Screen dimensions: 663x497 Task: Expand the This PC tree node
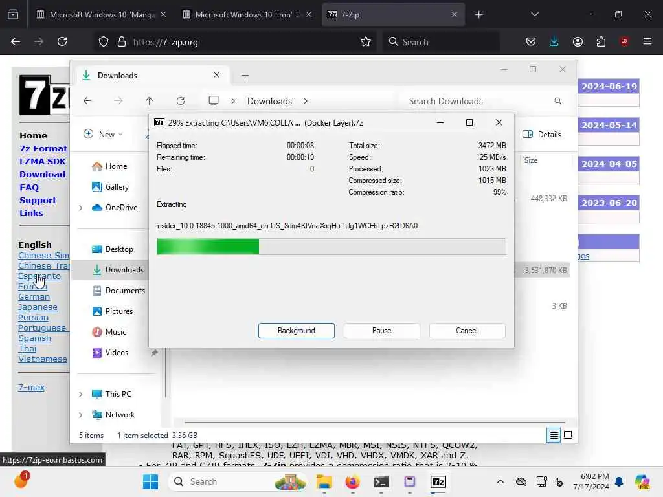(x=80, y=394)
